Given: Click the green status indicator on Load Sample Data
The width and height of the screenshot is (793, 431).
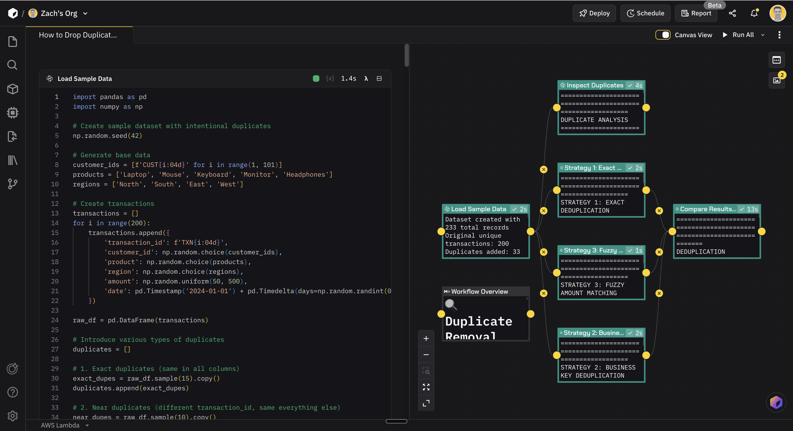Looking at the screenshot, I should tap(316, 78).
